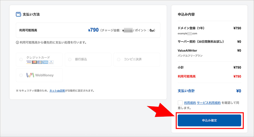Open the 利用規約 link
The image size is (254, 137).
tap(190, 103)
